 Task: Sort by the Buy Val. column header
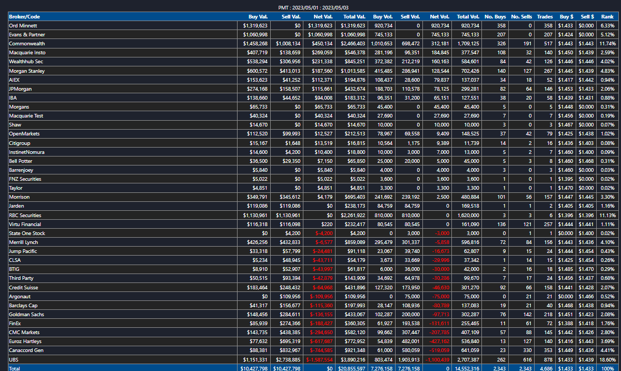pos(258,17)
